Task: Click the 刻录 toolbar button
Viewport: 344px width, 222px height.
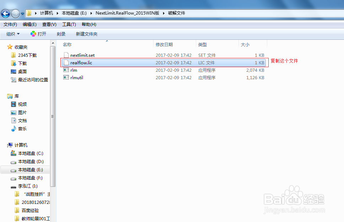Action: pyautogui.click(x=61, y=34)
